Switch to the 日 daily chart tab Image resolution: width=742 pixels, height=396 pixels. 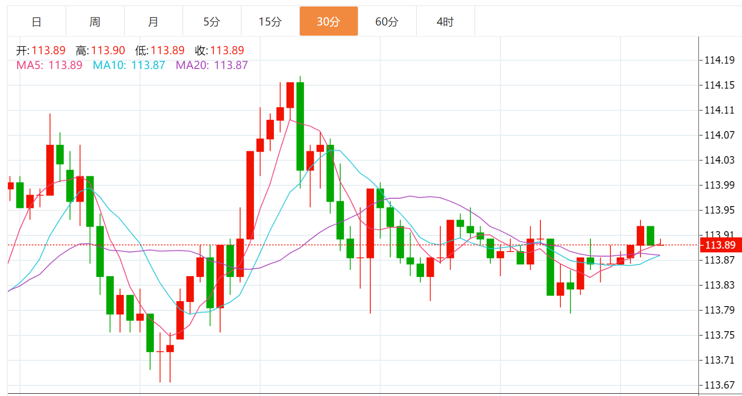(x=37, y=22)
